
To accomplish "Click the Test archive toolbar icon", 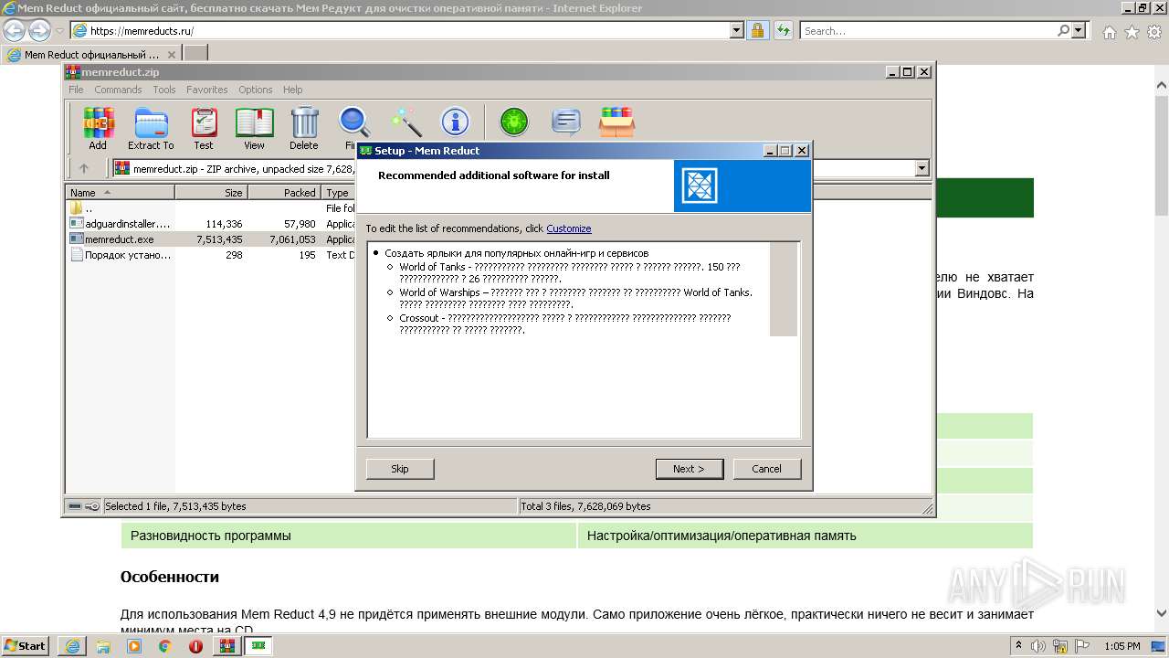I will click(x=204, y=128).
